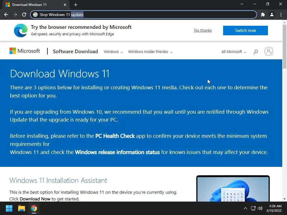Image resolution: width=287 pixels, height=215 pixels.
Task: Open the Chrome profile avatar menu
Action: [272, 15]
